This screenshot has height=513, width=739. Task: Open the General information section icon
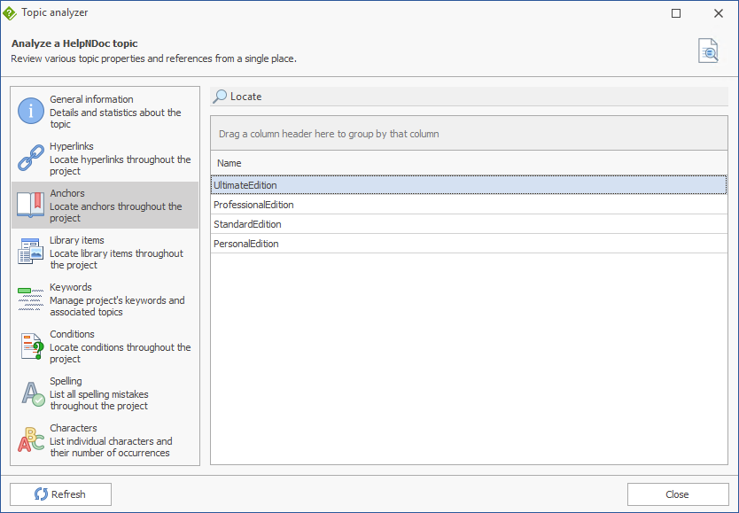[31, 111]
